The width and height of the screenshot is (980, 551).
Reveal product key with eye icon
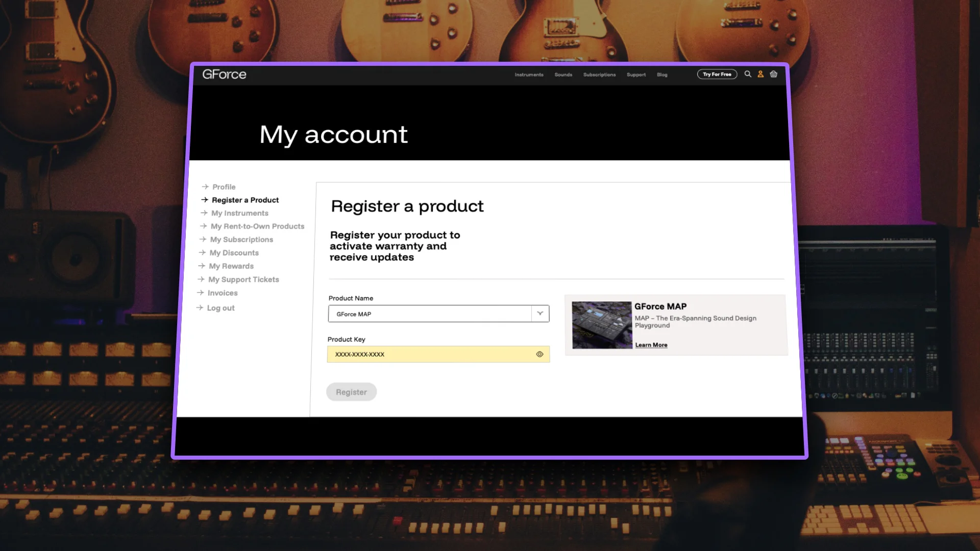(x=540, y=354)
